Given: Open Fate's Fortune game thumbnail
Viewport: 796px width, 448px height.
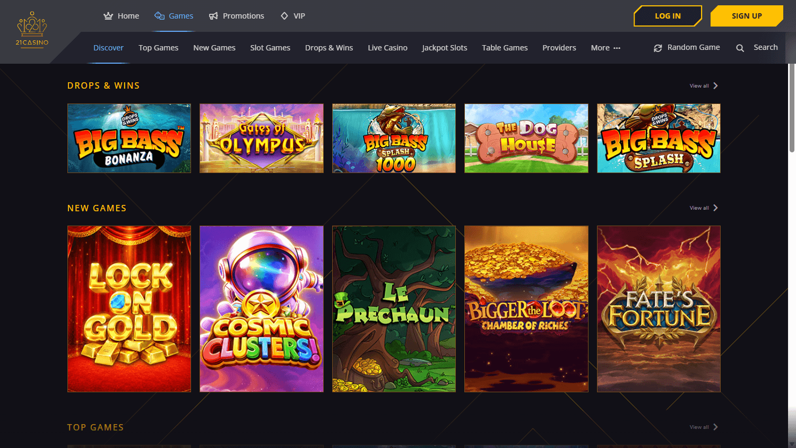Looking at the screenshot, I should pyautogui.click(x=659, y=309).
